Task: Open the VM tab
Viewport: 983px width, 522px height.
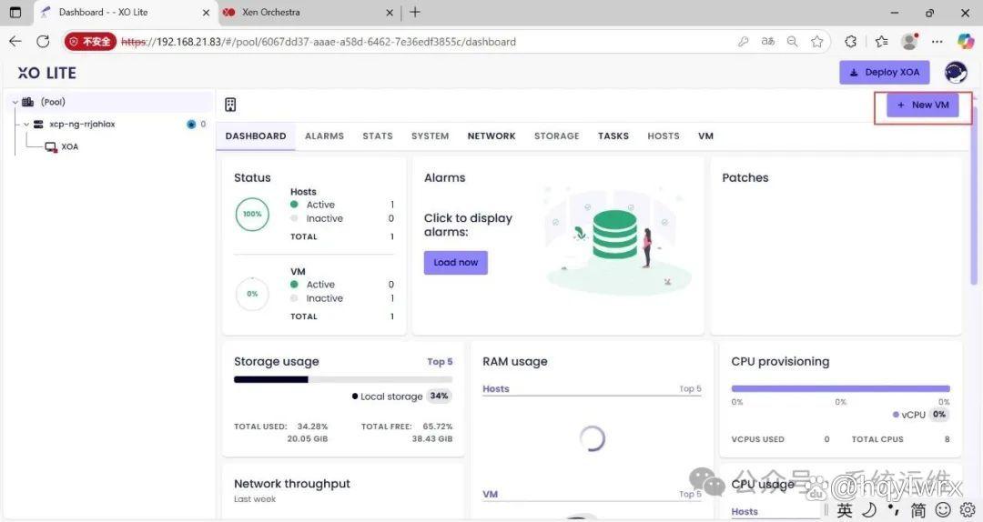Action: click(x=706, y=136)
